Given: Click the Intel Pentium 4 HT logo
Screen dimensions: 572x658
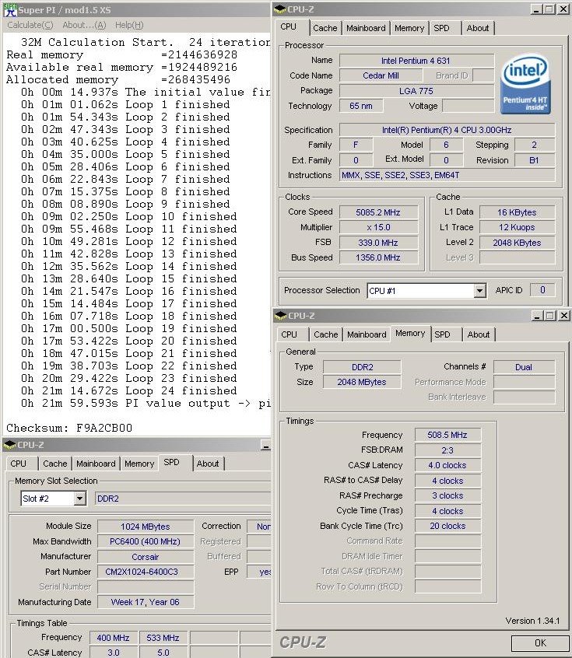Looking at the screenshot, I should pos(525,83).
